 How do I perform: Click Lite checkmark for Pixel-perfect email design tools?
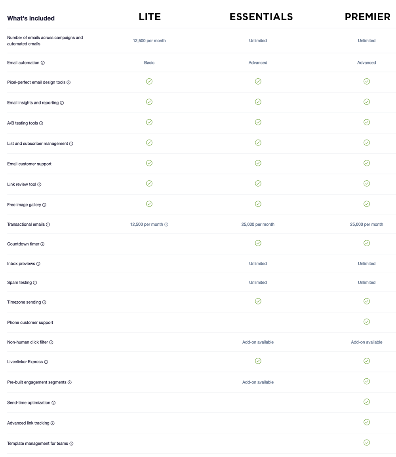coord(149,81)
